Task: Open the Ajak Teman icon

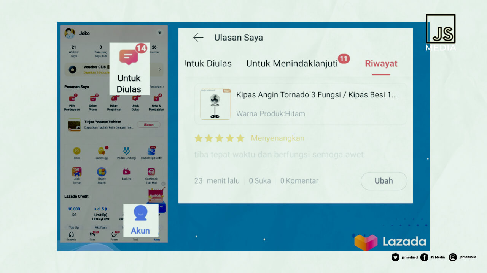Action: (77, 172)
